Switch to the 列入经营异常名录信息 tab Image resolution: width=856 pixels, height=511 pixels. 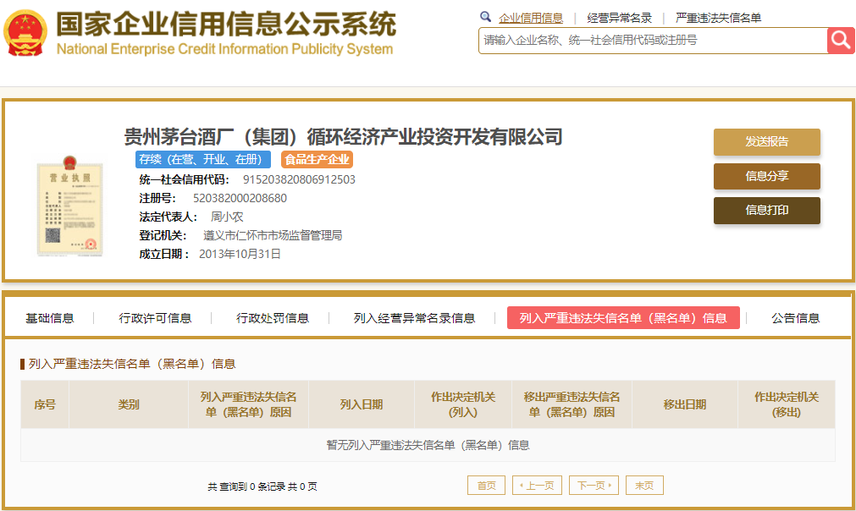pos(414,318)
